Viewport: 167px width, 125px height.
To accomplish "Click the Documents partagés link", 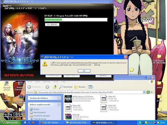I will click(41, 116).
